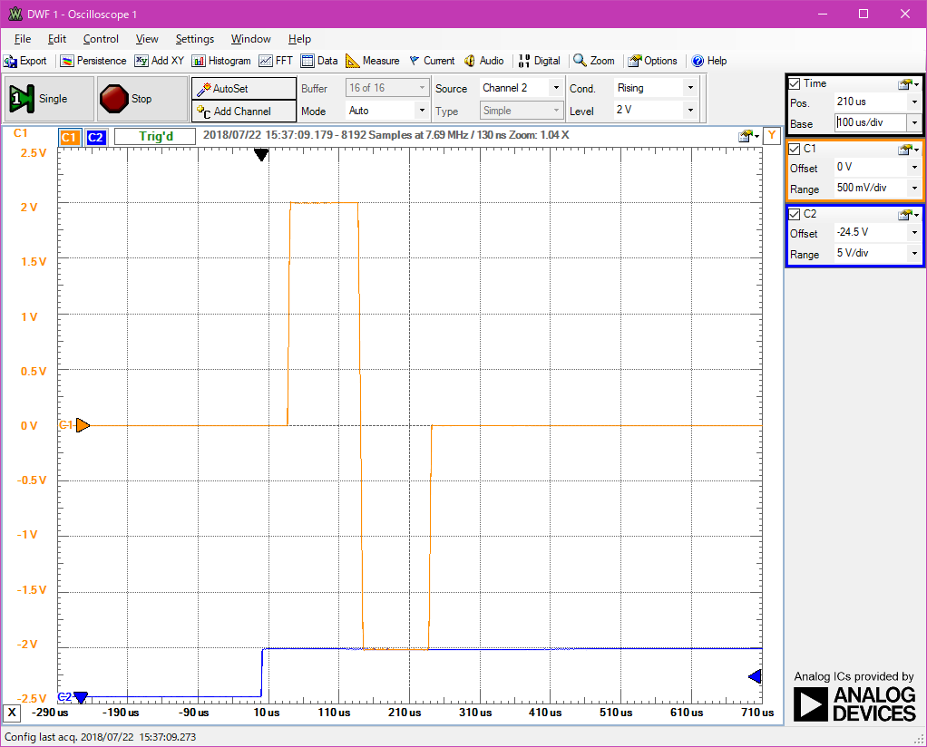This screenshot has height=747, width=927.
Task: Open the C1 Range dropdown
Action: [x=914, y=188]
